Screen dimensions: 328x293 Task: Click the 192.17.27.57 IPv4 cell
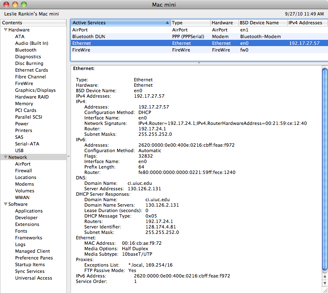coord(304,43)
